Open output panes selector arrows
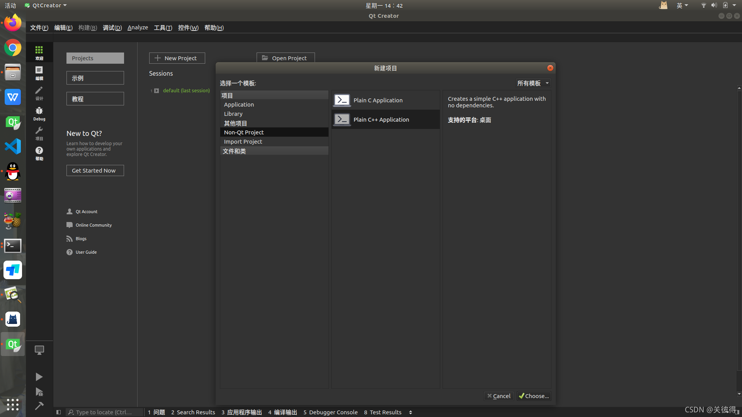 click(x=410, y=412)
